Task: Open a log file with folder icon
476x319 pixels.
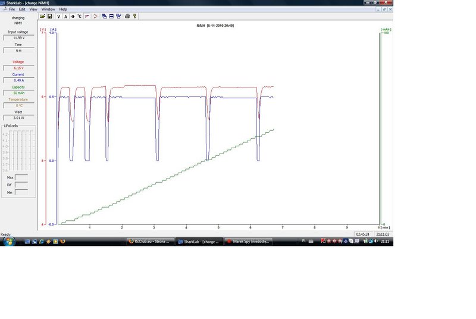Action: [x=42, y=16]
